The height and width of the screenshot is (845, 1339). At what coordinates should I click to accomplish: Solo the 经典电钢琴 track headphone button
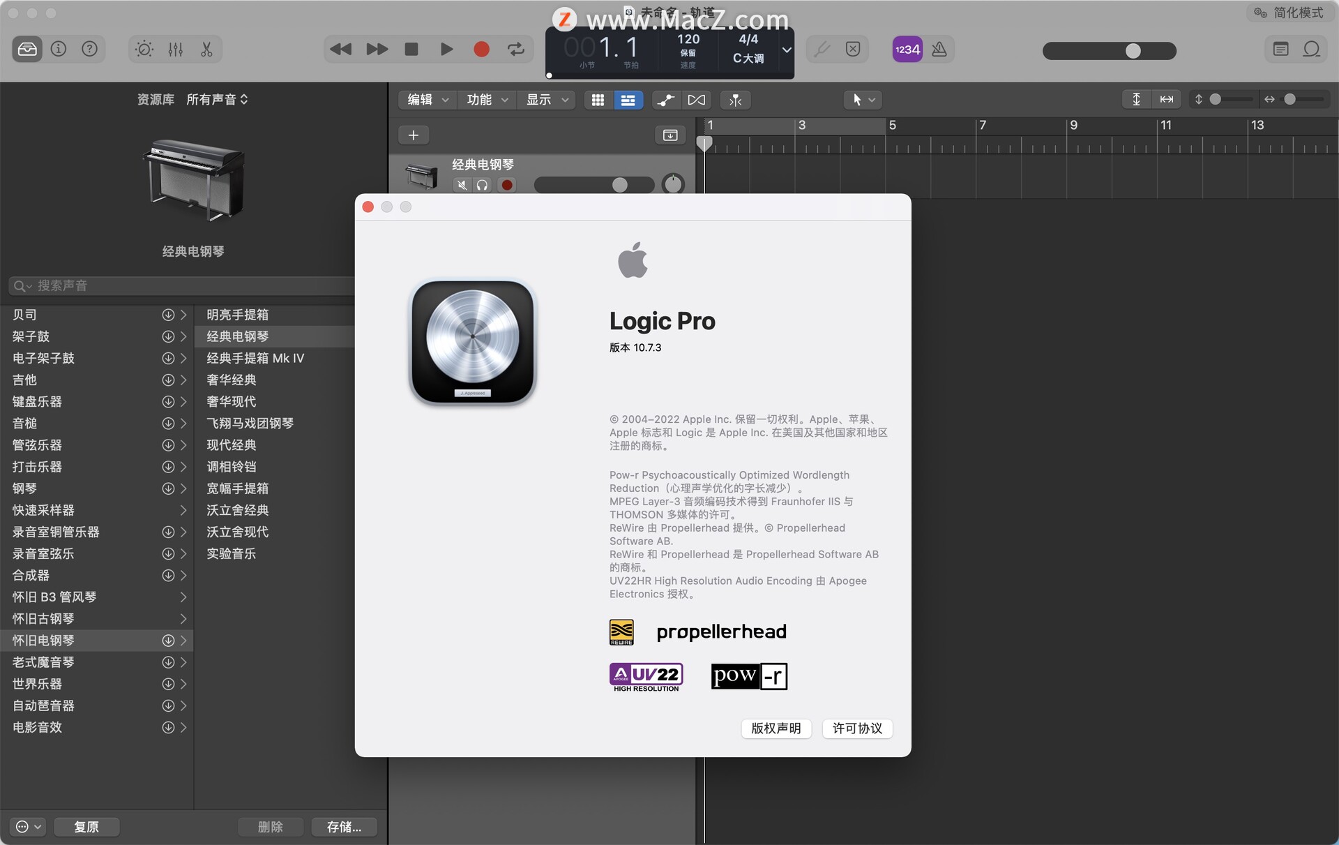(x=482, y=185)
